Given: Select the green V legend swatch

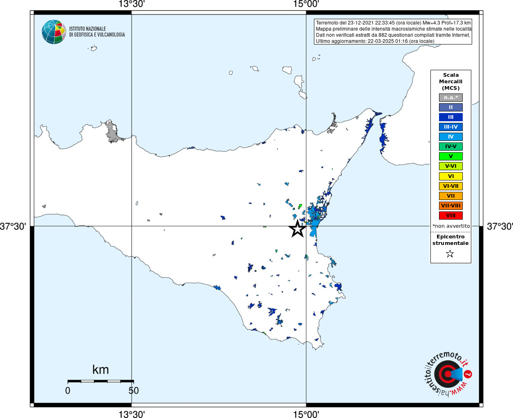Looking at the screenshot, I should (451, 156).
